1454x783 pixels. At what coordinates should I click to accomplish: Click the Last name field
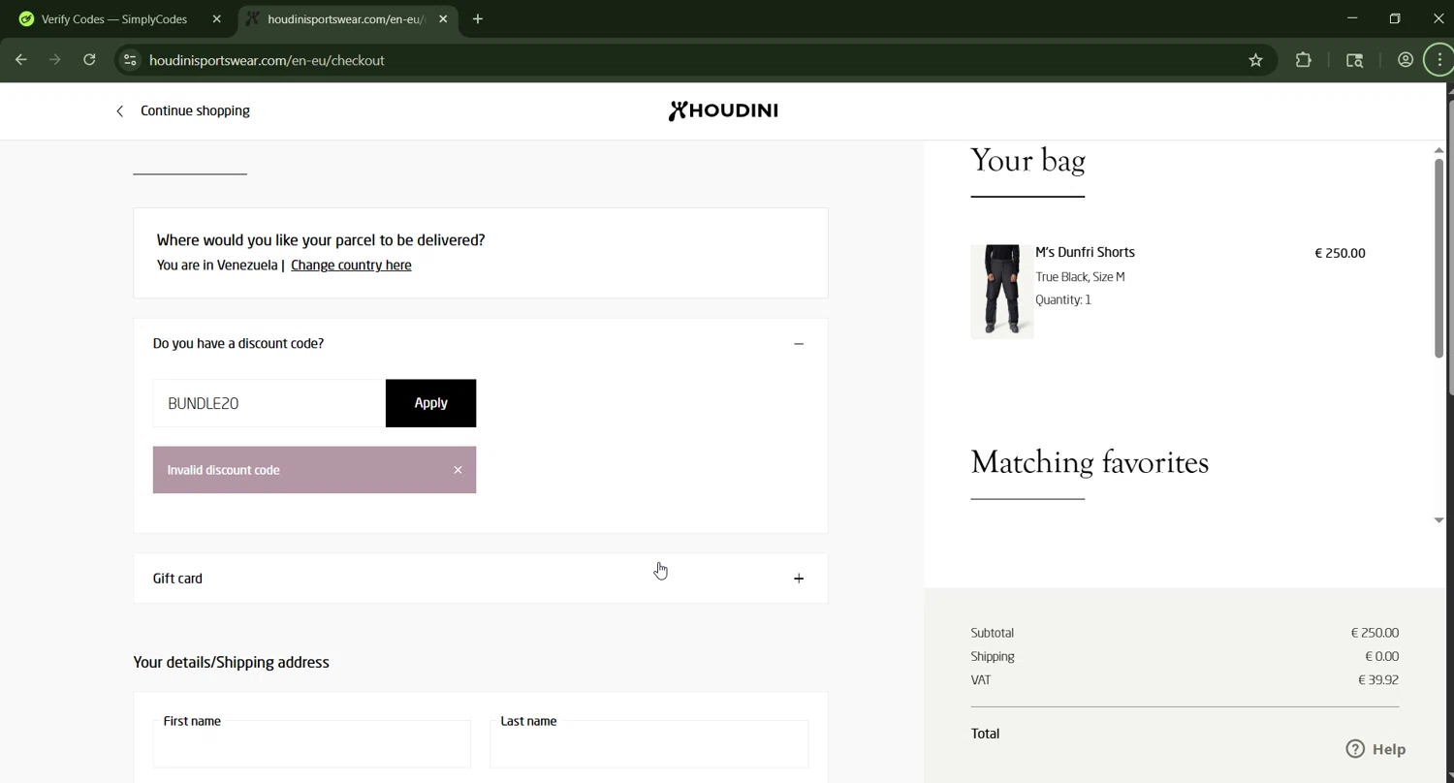point(649,744)
